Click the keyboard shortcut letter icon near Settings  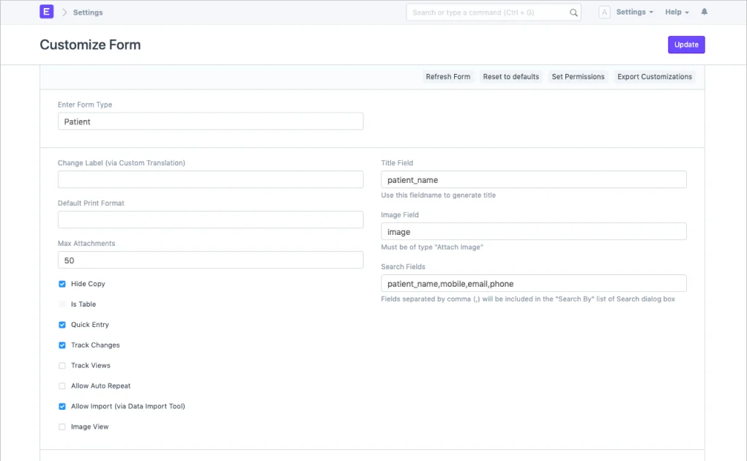click(604, 12)
